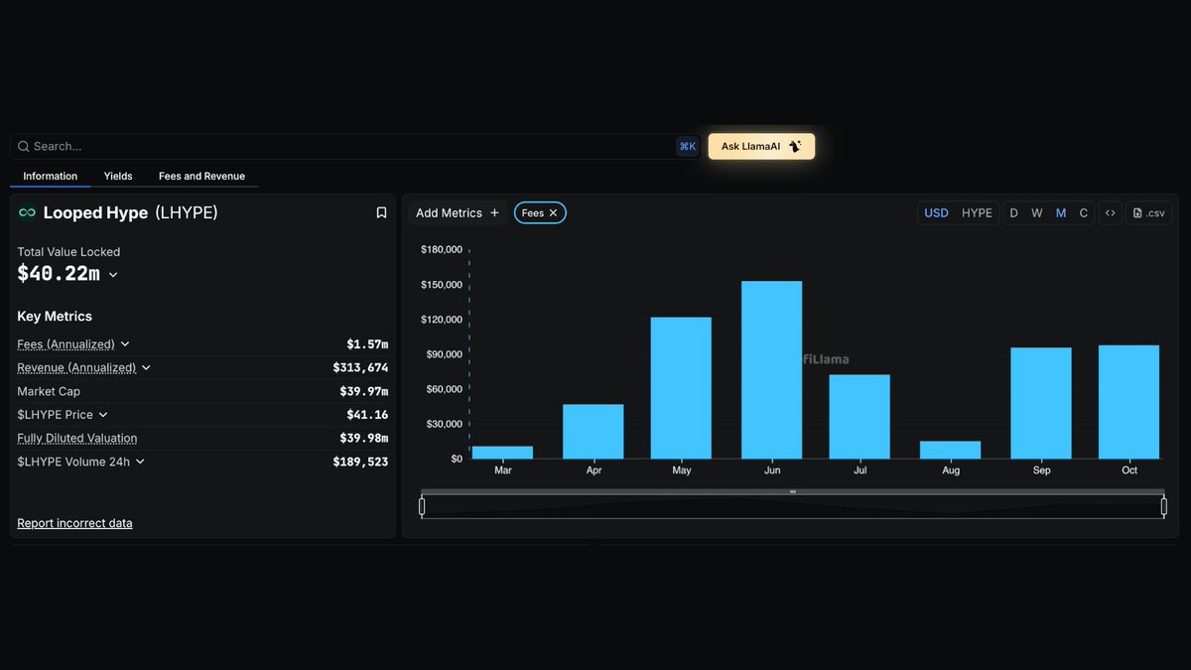Click the ⌘K shortcut badge

(688, 147)
